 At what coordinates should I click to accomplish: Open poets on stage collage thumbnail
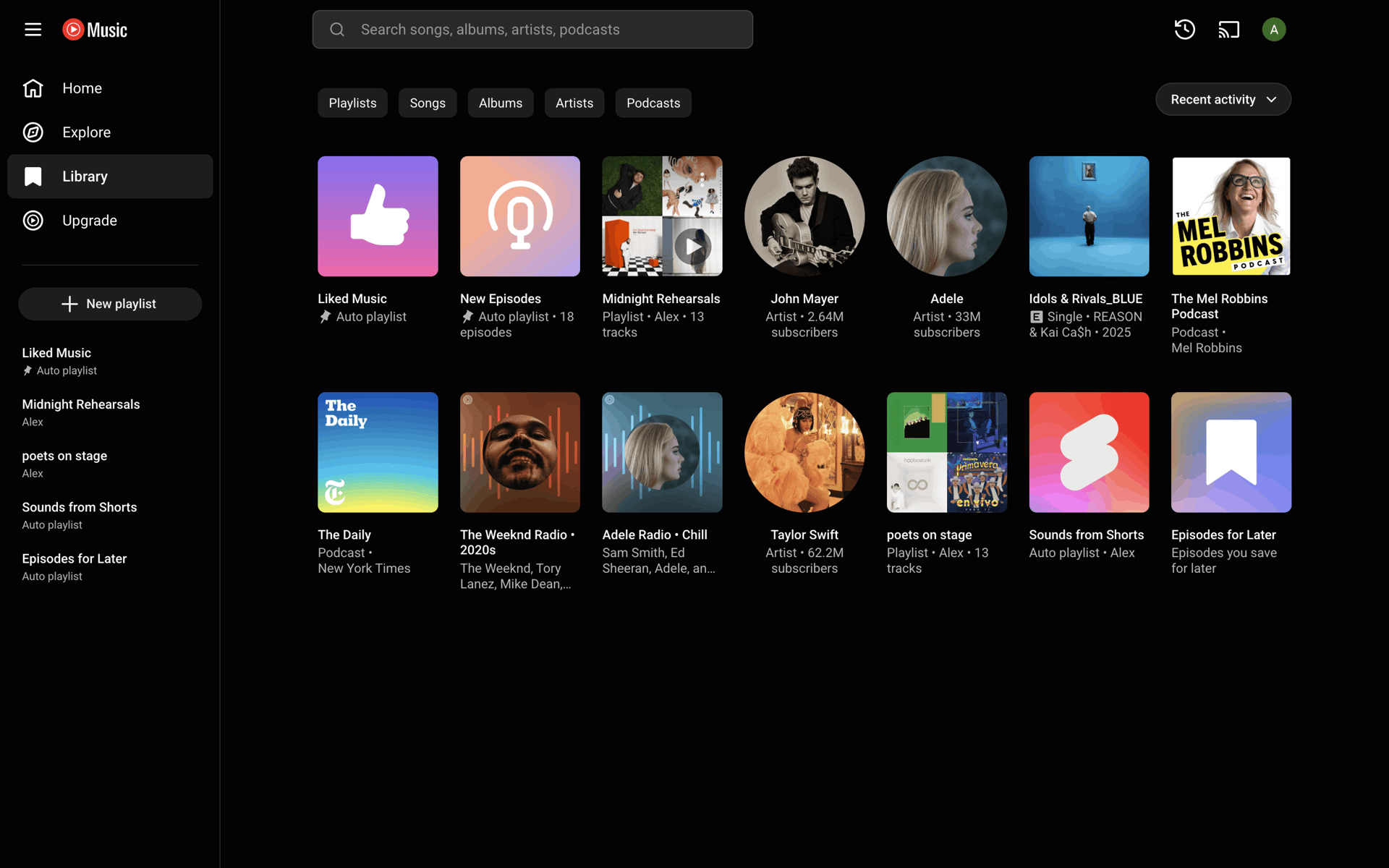947,452
